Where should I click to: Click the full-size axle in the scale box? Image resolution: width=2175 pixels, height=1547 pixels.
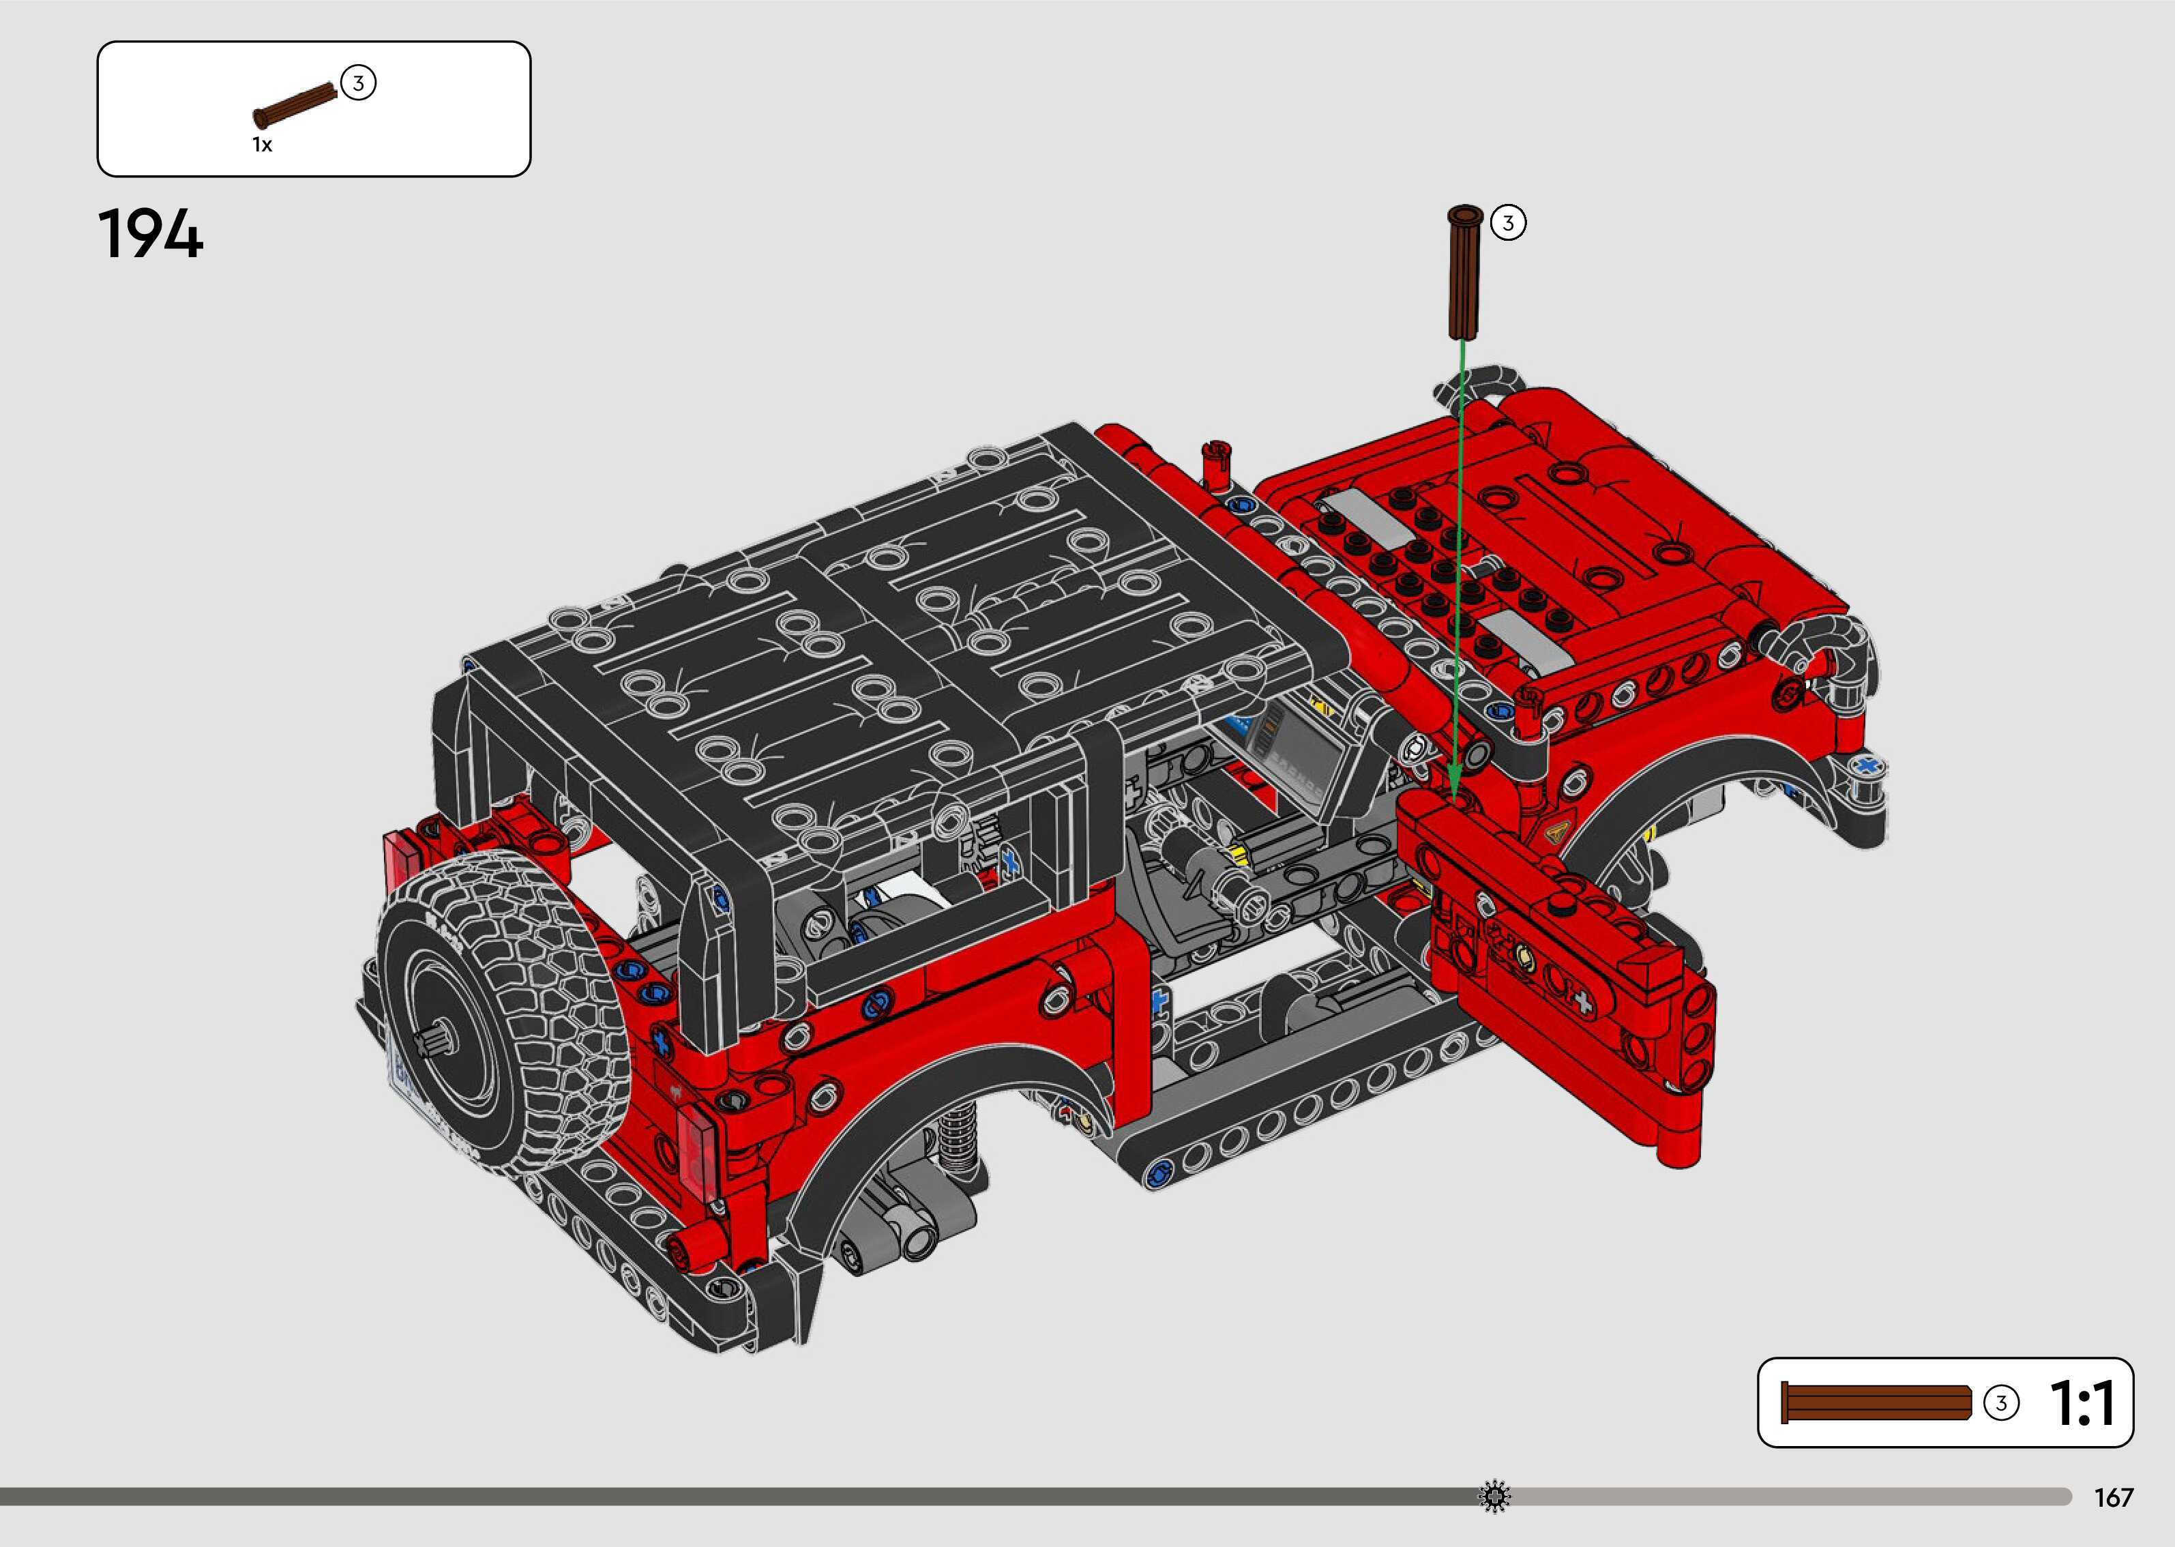[x=1876, y=1403]
